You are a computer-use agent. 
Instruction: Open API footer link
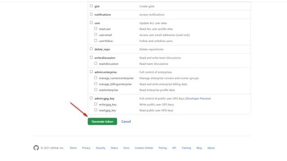click(174, 148)
